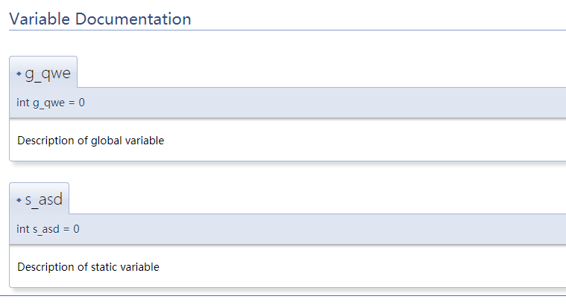Click the word Documentation in the heading
566x305 pixels.
coord(133,19)
